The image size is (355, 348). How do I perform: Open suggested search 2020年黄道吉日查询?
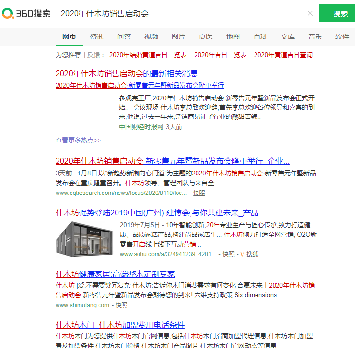(x=283, y=55)
